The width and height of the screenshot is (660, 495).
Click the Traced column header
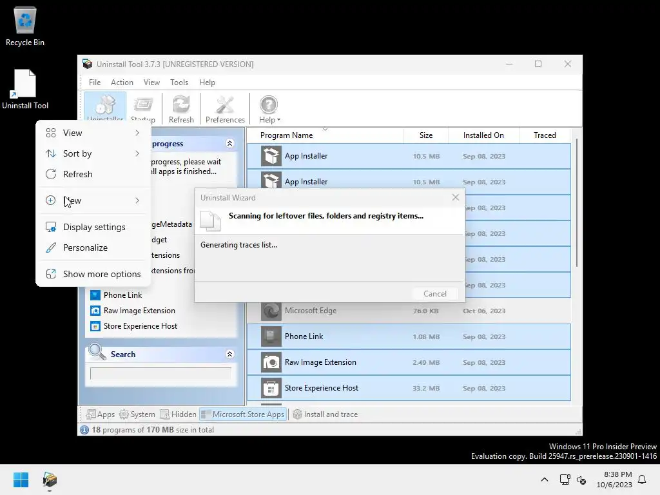(545, 135)
